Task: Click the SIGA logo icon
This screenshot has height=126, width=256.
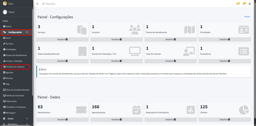Action: point(5,3)
